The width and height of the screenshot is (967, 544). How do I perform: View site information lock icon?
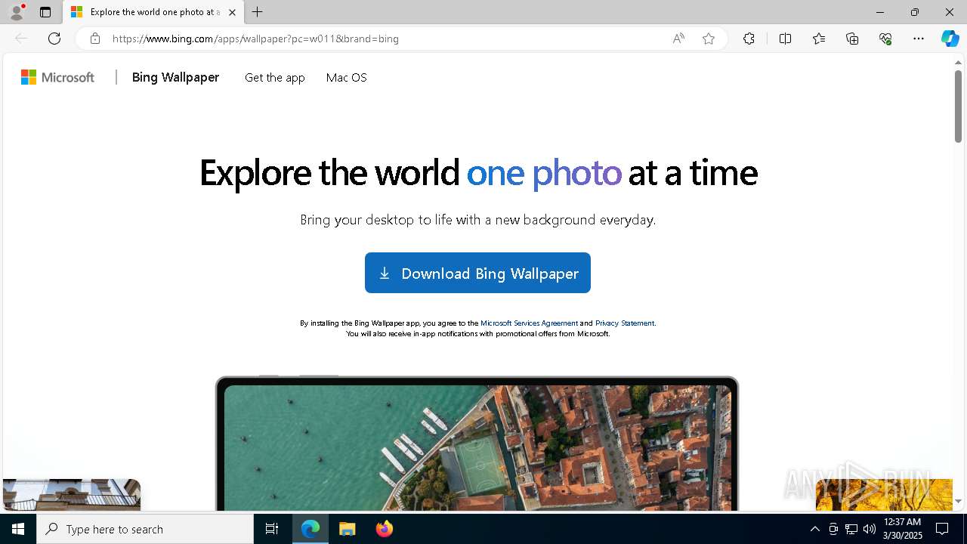(94, 39)
